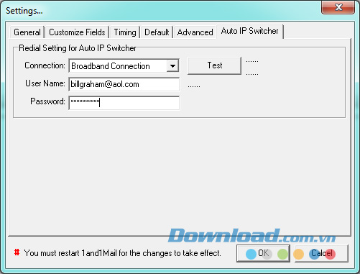This screenshot has width=360, height=274.
Task: Select the Auto IP Switcher tab
Action: 249,31
